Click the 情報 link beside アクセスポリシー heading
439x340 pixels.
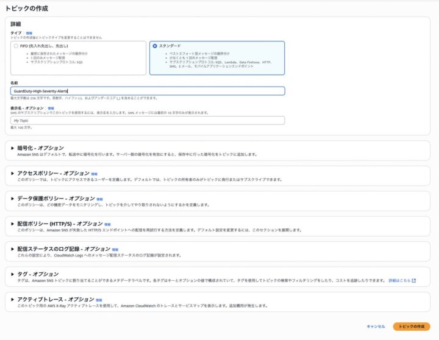pyautogui.click(x=95, y=174)
